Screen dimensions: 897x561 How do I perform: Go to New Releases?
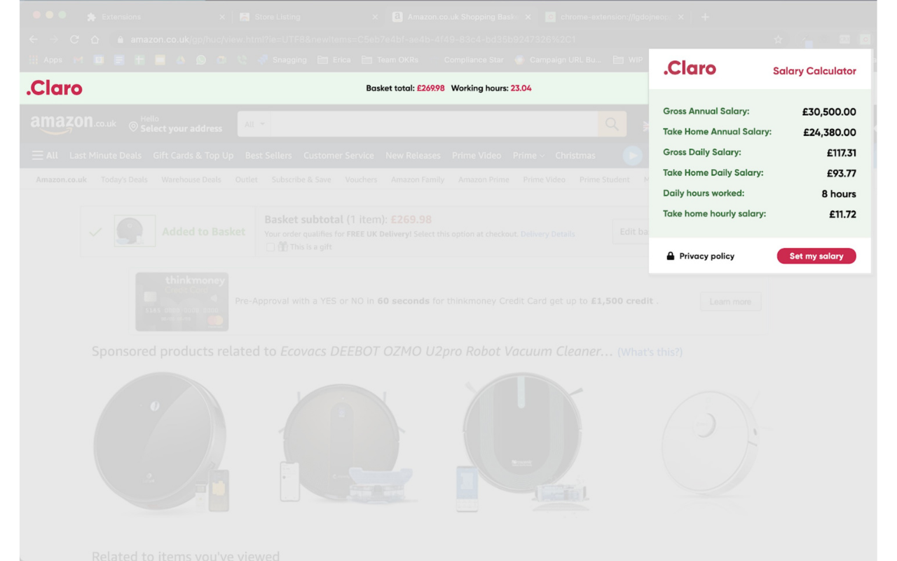(413, 156)
